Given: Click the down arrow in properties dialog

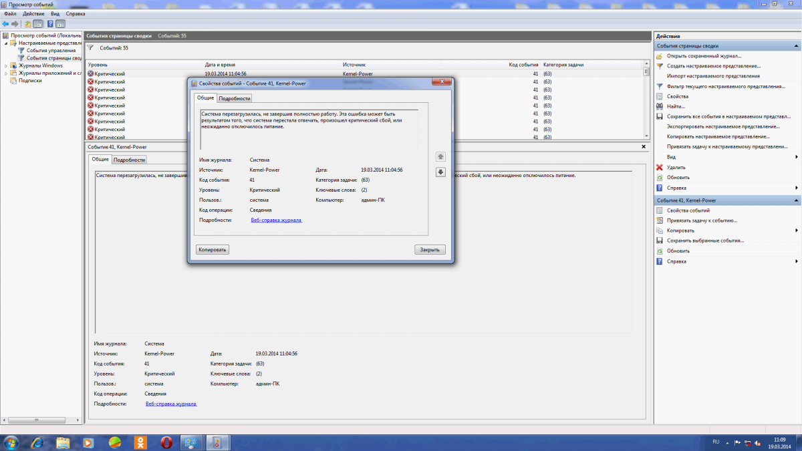Looking at the screenshot, I should 440,172.
